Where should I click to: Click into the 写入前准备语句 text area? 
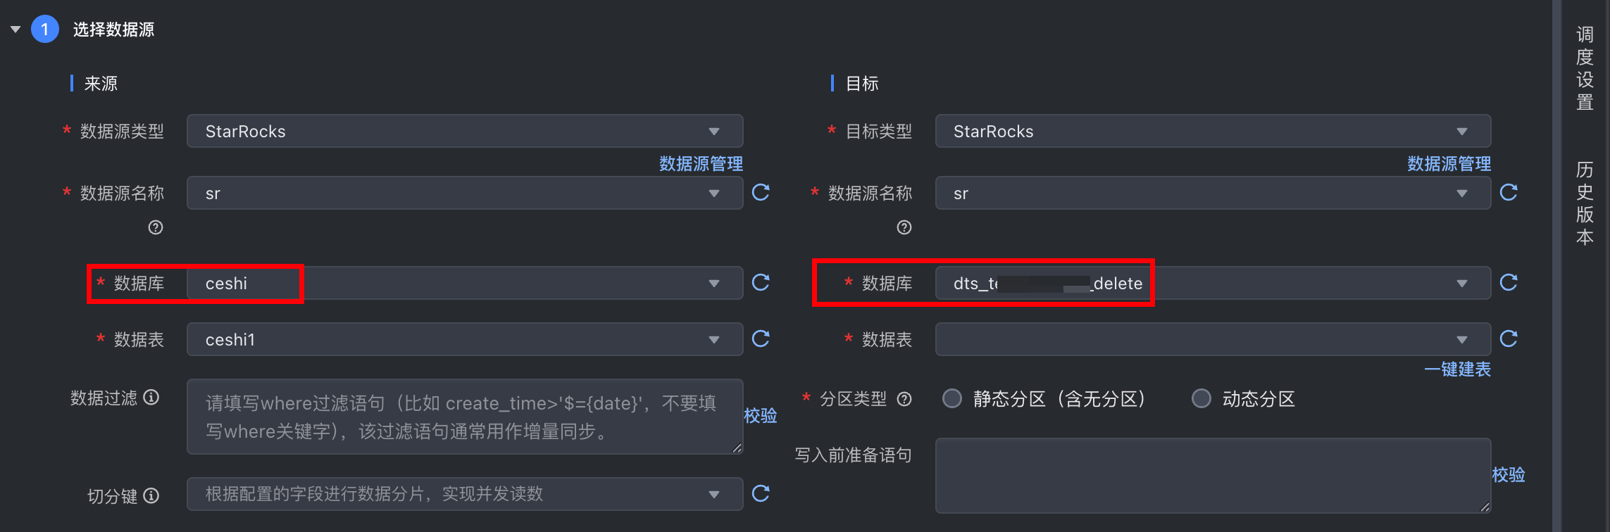point(1213,476)
